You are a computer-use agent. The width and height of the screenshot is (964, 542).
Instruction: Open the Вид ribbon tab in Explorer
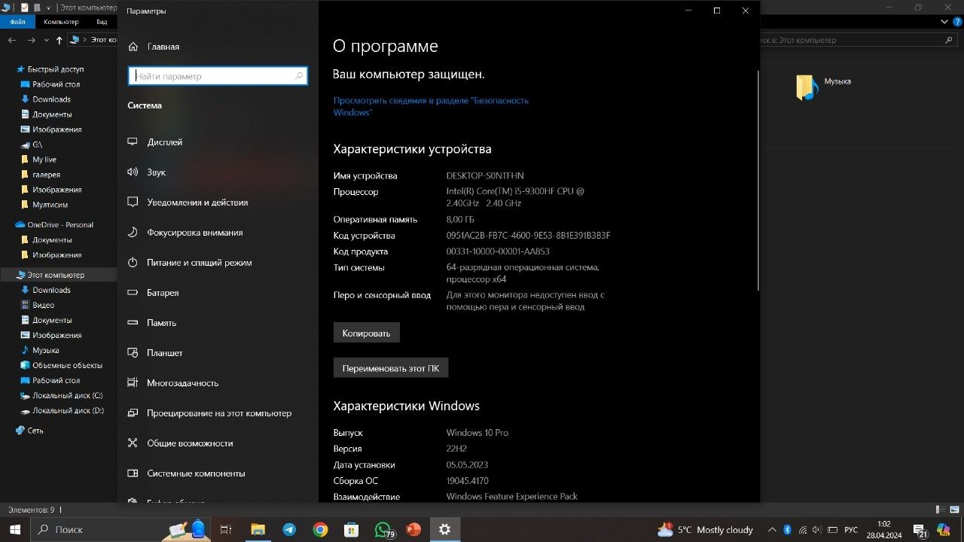(x=102, y=22)
